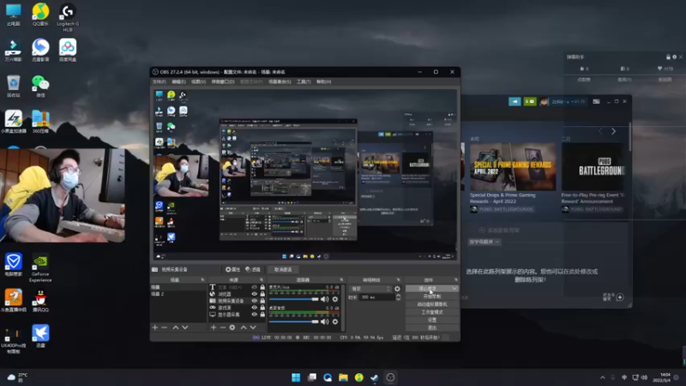Screen dimensions: 686x386
Task: Open Windows Start menu on taskbar
Action: click(x=296, y=377)
